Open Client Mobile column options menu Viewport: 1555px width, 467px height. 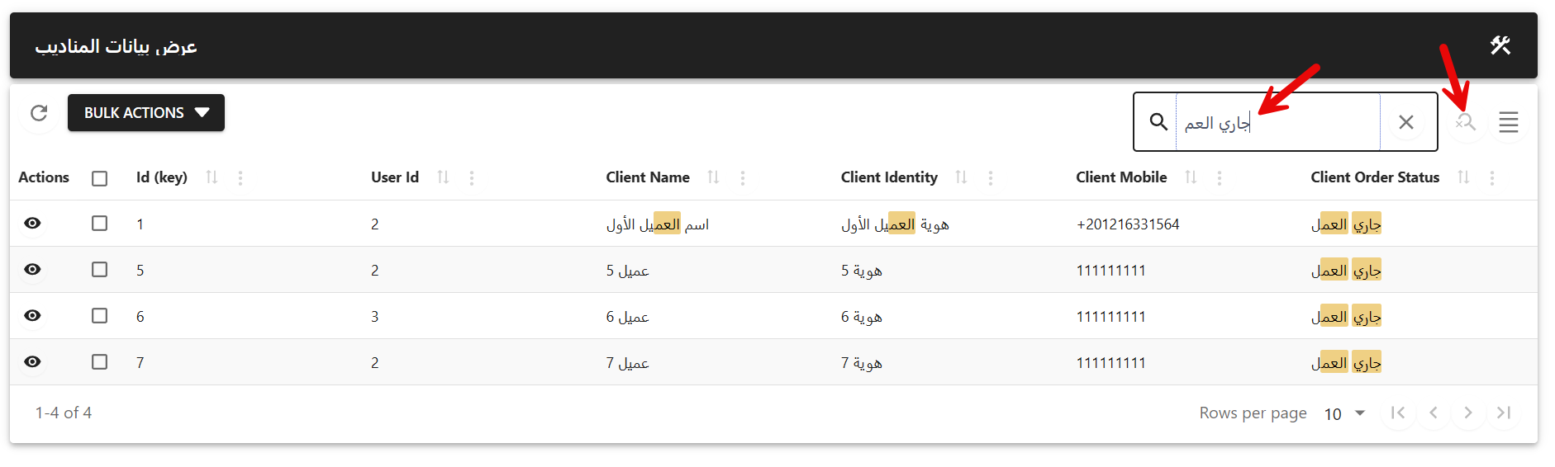[1219, 177]
